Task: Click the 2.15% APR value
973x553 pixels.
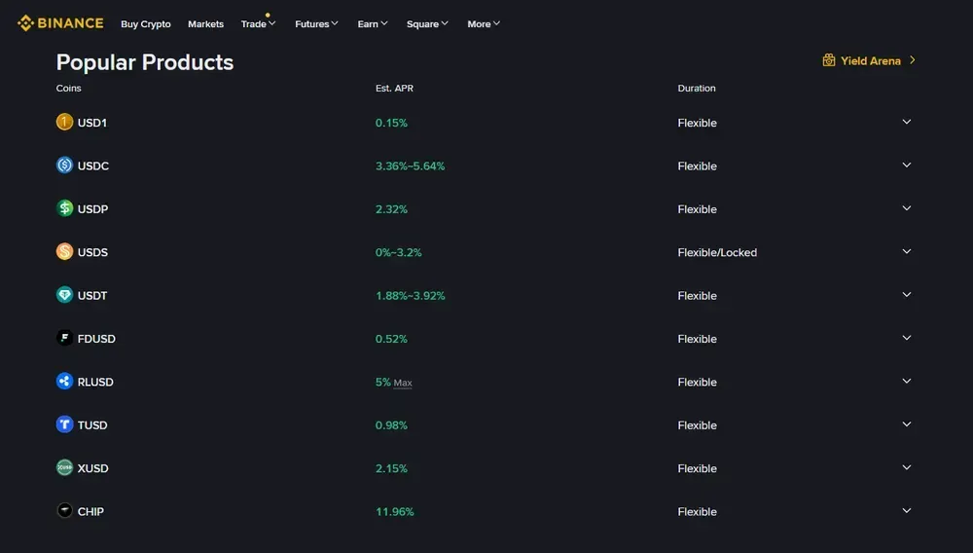Action: tap(391, 468)
